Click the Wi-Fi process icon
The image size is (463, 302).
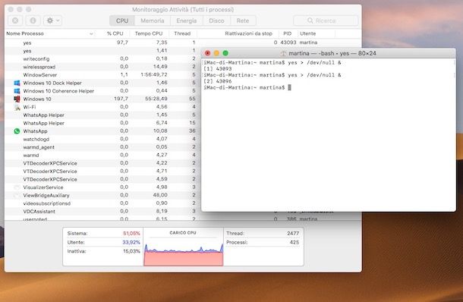(17, 107)
